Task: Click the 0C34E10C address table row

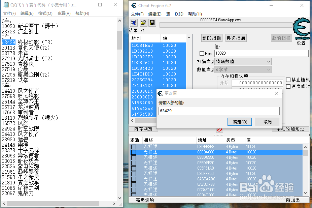Action: pyautogui.click(x=216, y=190)
